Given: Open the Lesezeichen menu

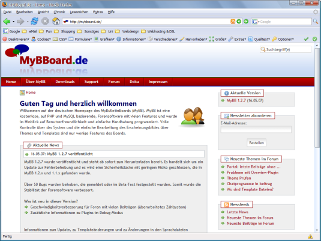Looking at the screenshot, I should click(79, 12).
